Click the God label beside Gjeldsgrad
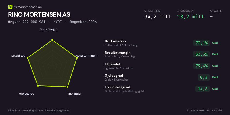230x115 pixels. (215, 77)
